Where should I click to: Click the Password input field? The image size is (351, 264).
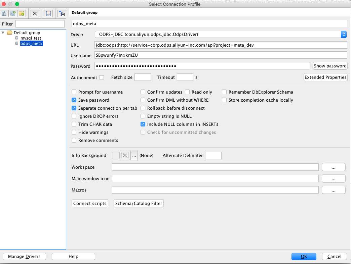[x=202, y=66]
